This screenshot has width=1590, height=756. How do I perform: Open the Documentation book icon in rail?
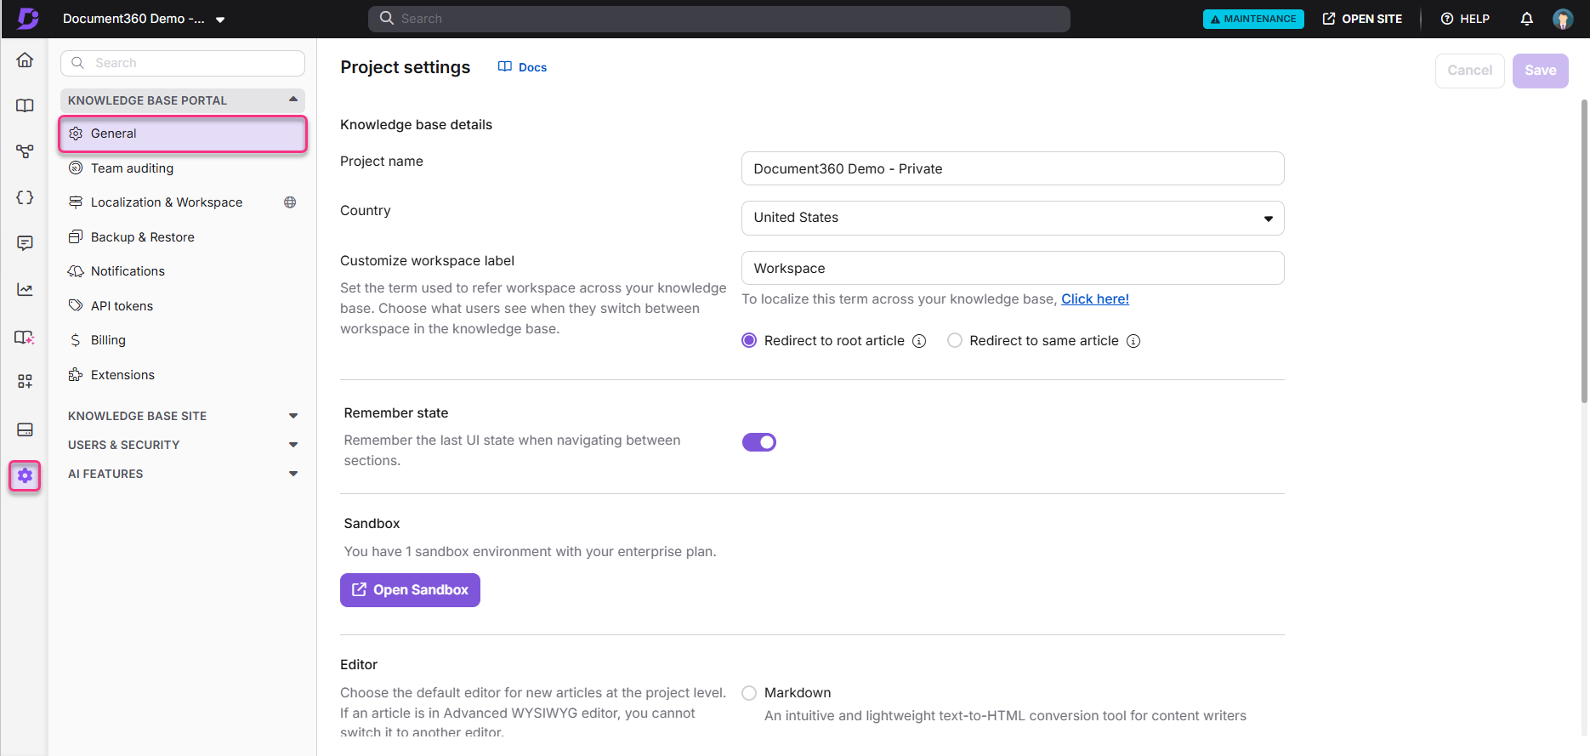click(25, 105)
